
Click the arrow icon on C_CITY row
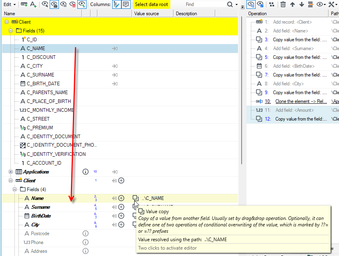pyautogui.click(x=115, y=66)
